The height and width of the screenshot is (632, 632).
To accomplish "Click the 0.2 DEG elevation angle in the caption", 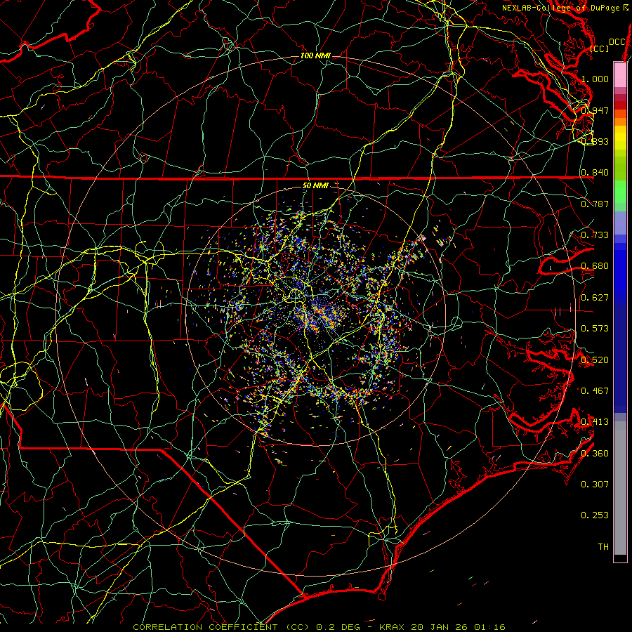I will (337, 627).
